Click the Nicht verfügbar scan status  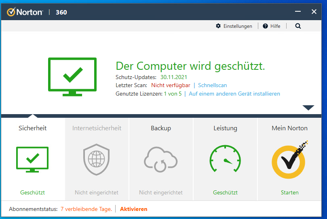(171, 86)
